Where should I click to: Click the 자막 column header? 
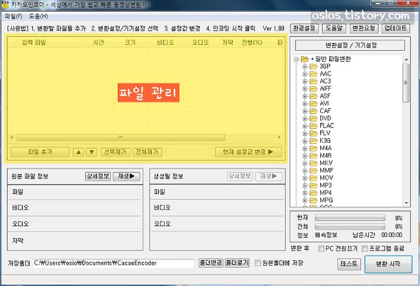[228, 43]
